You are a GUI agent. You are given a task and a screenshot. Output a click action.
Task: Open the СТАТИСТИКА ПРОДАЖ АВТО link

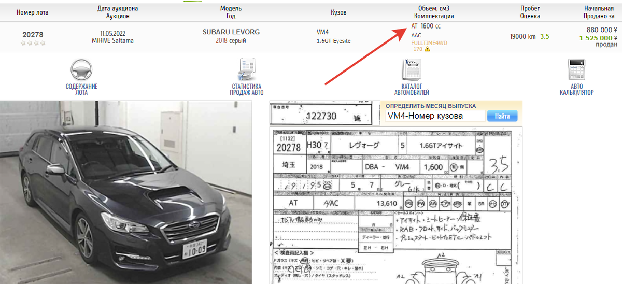click(246, 90)
